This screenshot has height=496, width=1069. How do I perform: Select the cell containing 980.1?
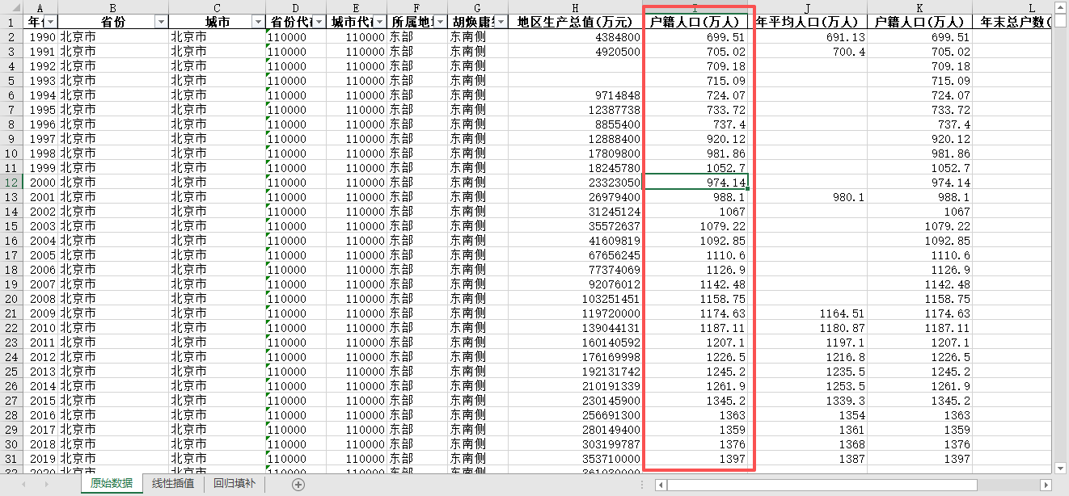(808, 197)
